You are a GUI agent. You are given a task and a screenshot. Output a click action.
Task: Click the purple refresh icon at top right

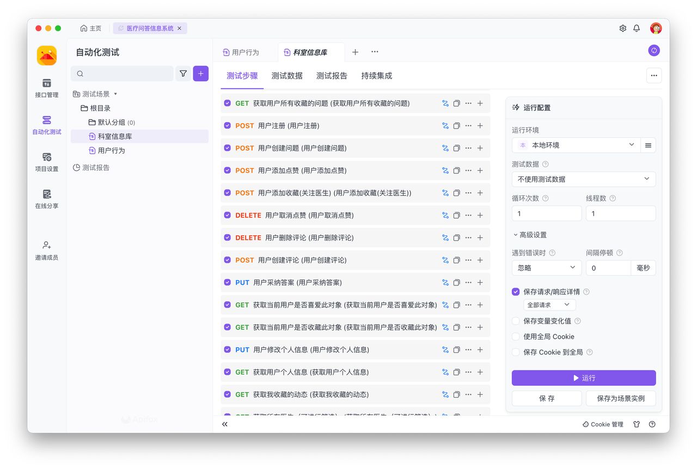(654, 51)
